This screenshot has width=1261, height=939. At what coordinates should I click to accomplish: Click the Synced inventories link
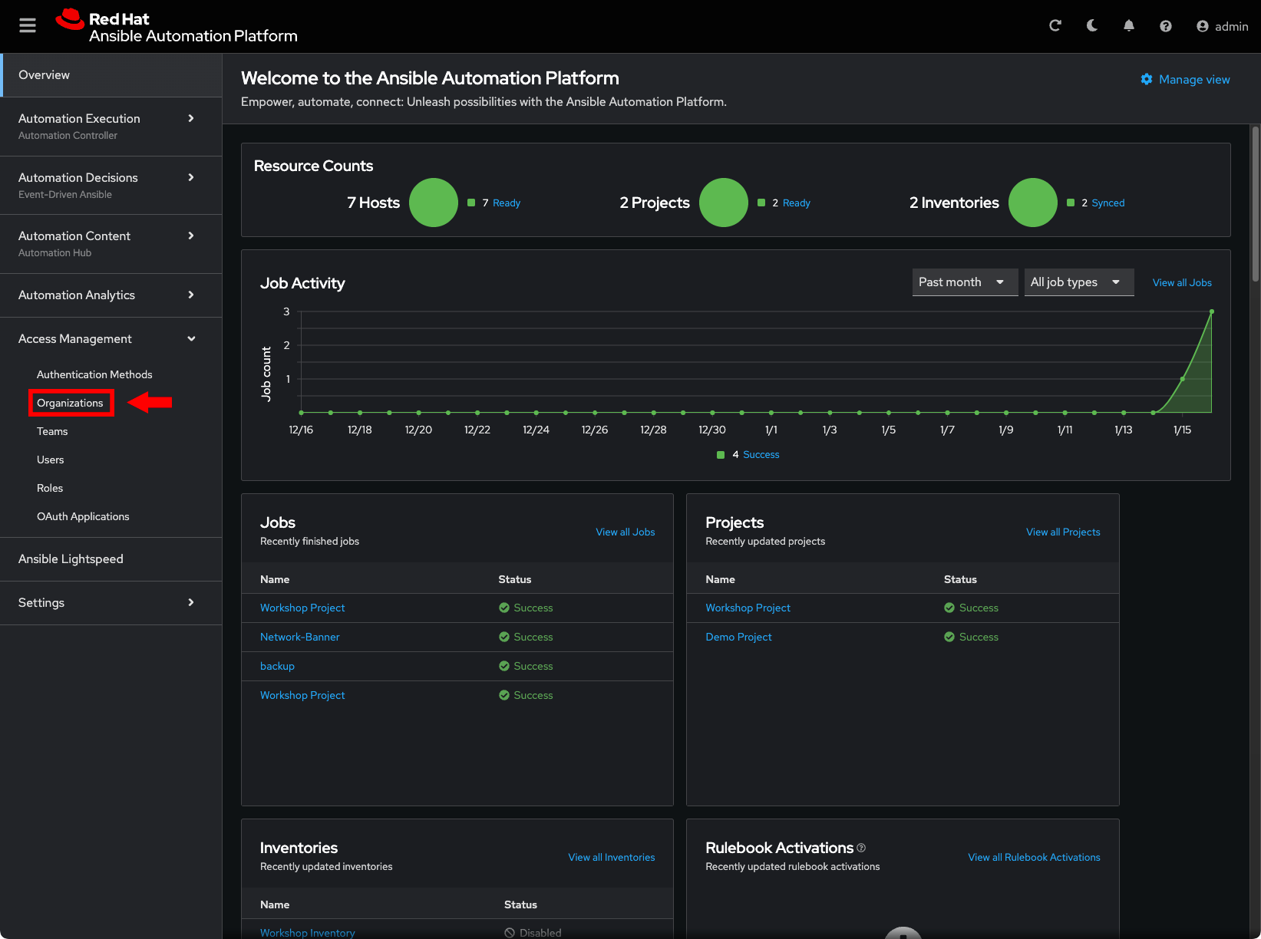(x=1108, y=203)
